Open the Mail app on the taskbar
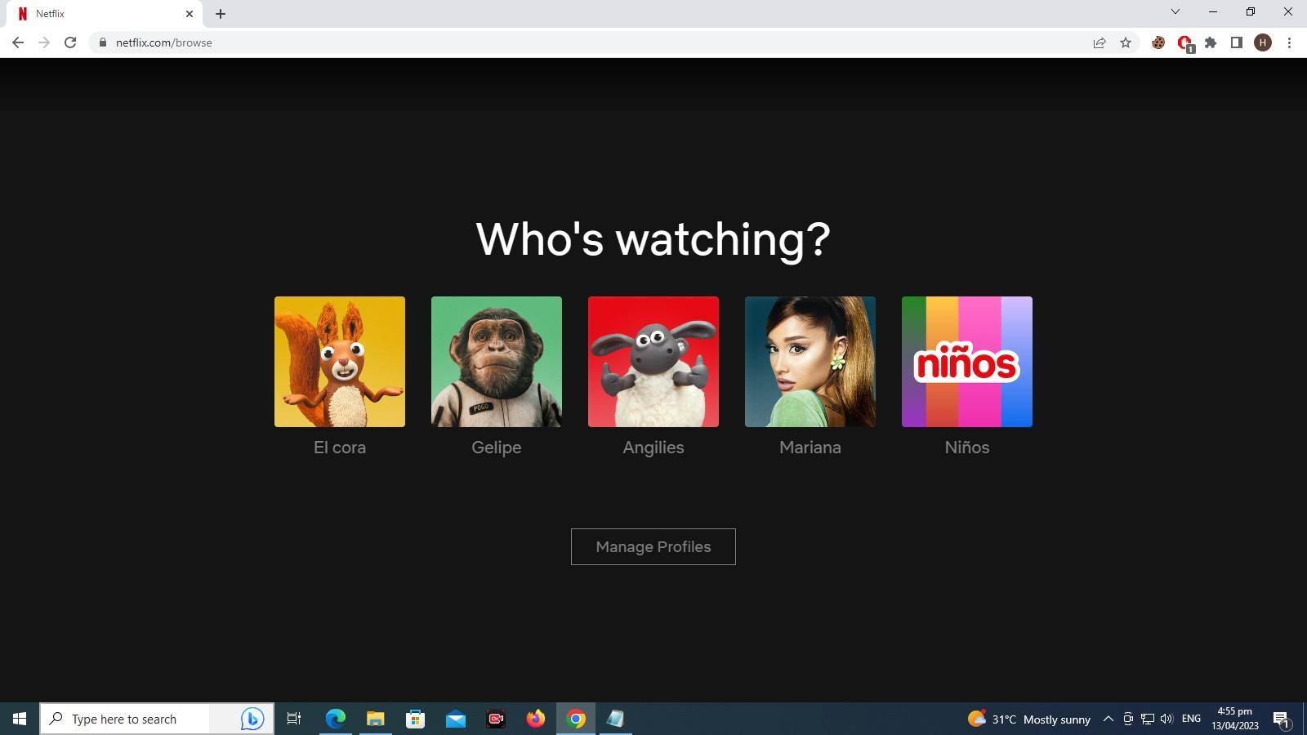The width and height of the screenshot is (1307, 735). pos(456,719)
